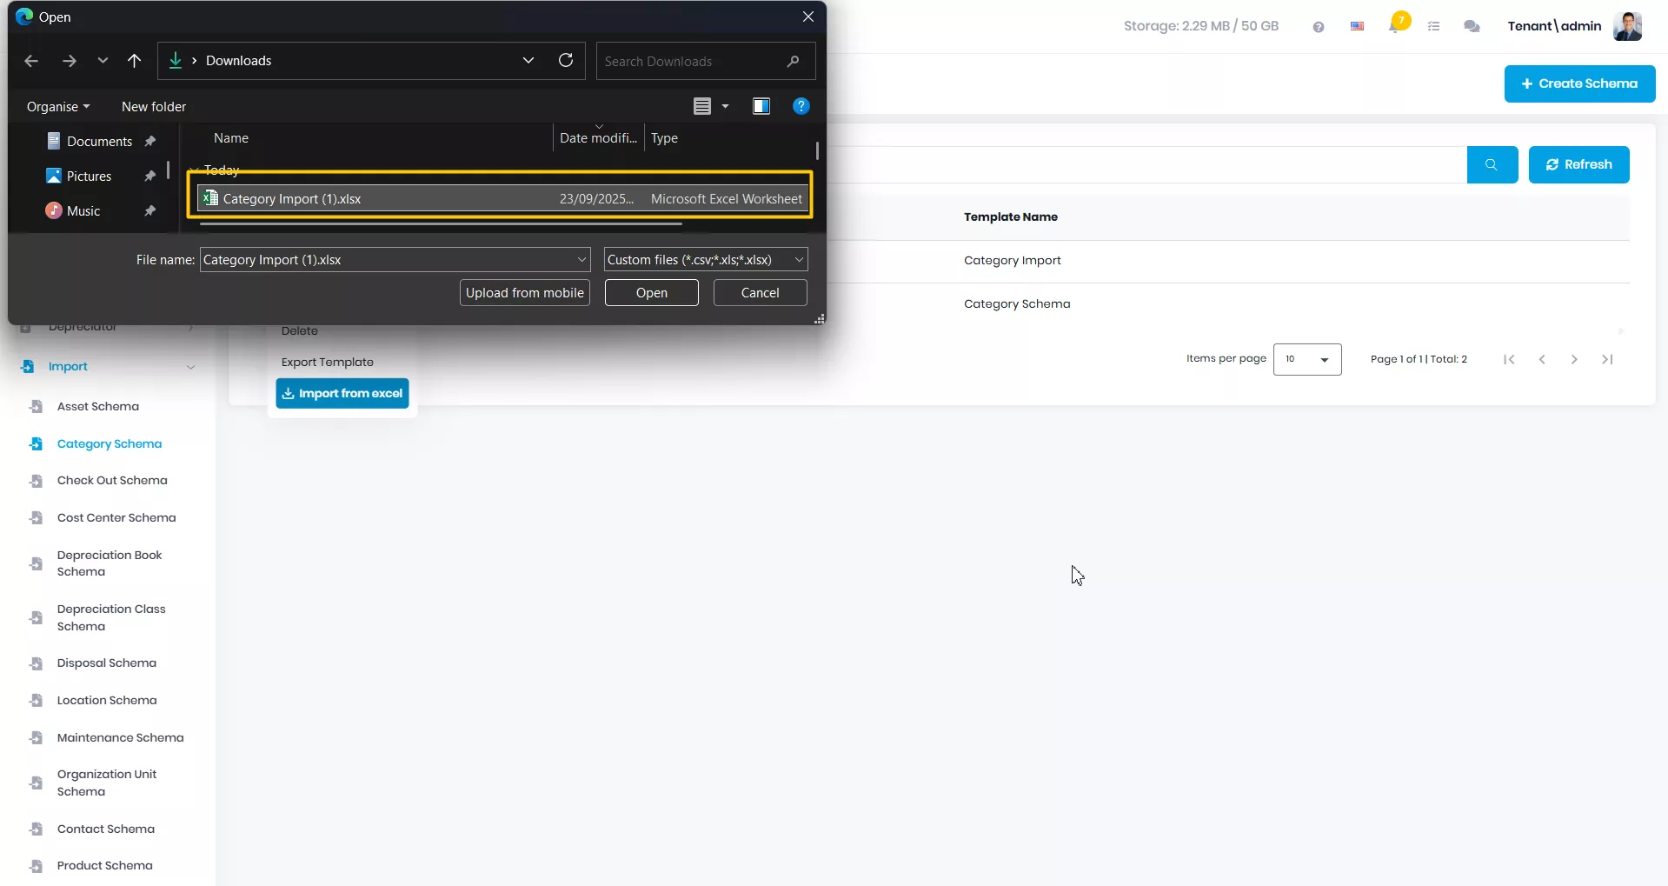This screenshot has height=886, width=1668.
Task: Open Check Out Schema in the sidebar
Action: [112, 481]
